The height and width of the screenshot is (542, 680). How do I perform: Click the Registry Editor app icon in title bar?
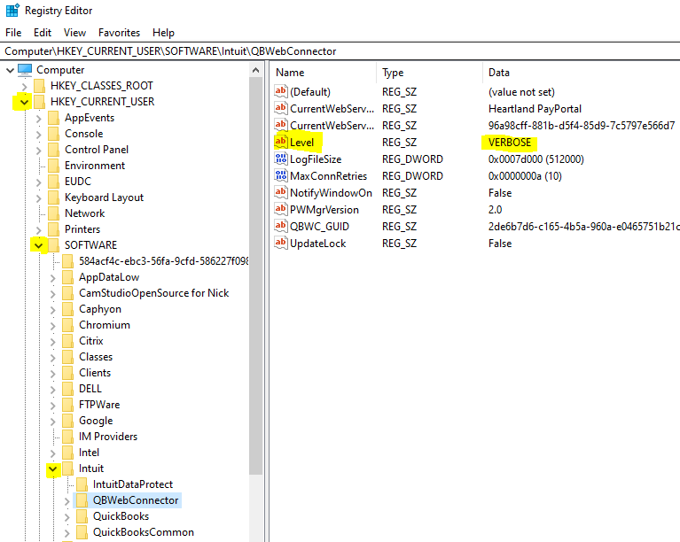click(x=12, y=11)
